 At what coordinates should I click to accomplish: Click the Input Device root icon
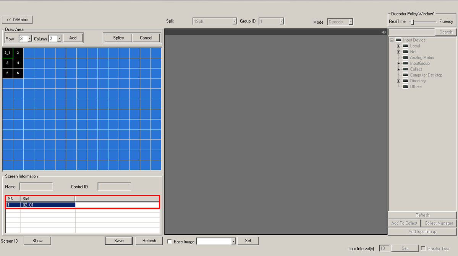398,40
